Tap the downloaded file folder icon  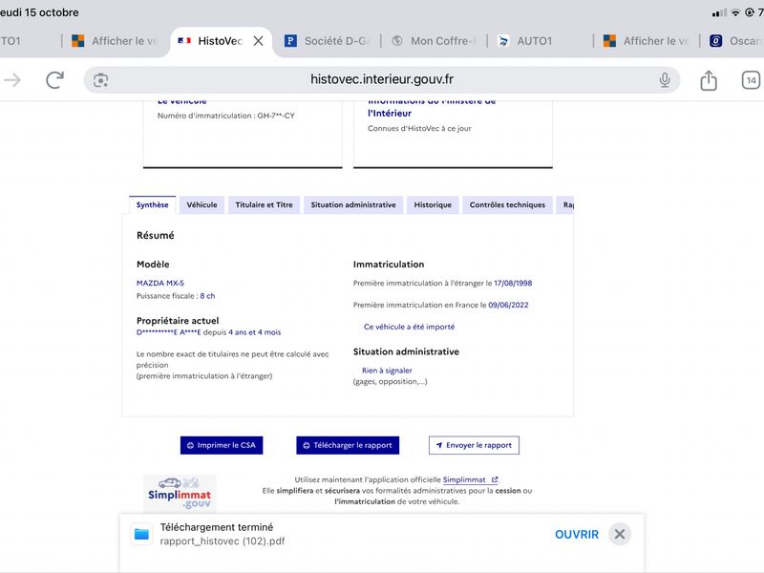tap(141, 534)
